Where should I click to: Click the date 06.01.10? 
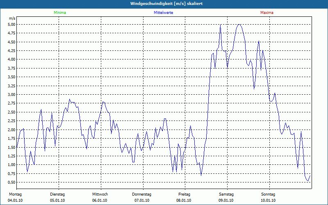click(x=100, y=200)
